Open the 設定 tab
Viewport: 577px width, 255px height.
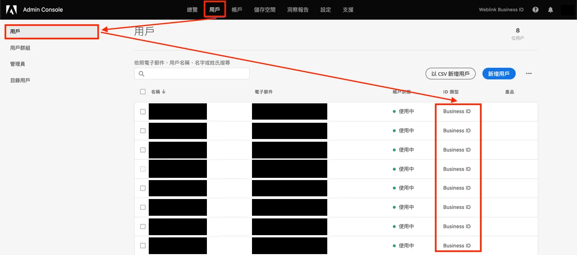(325, 9)
